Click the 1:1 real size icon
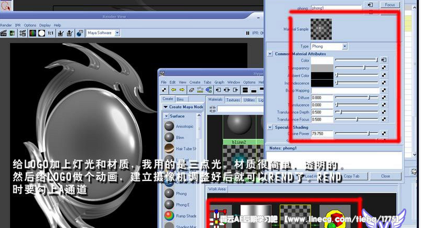421x228 pixels. pyautogui.click(x=51, y=33)
